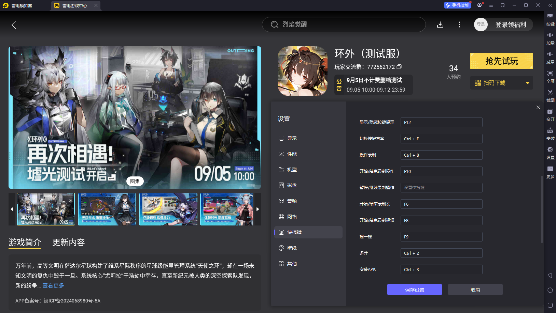
Task: Switch to 更新内容 tab
Action: click(x=69, y=242)
